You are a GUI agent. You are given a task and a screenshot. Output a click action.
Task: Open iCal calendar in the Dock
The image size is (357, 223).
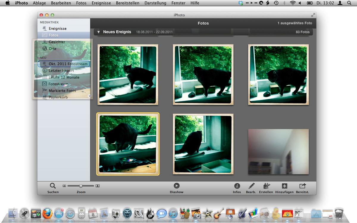point(93,213)
